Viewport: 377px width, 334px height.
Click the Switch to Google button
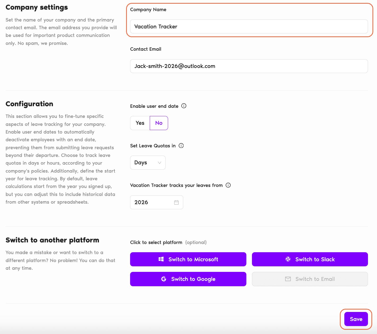point(188,279)
